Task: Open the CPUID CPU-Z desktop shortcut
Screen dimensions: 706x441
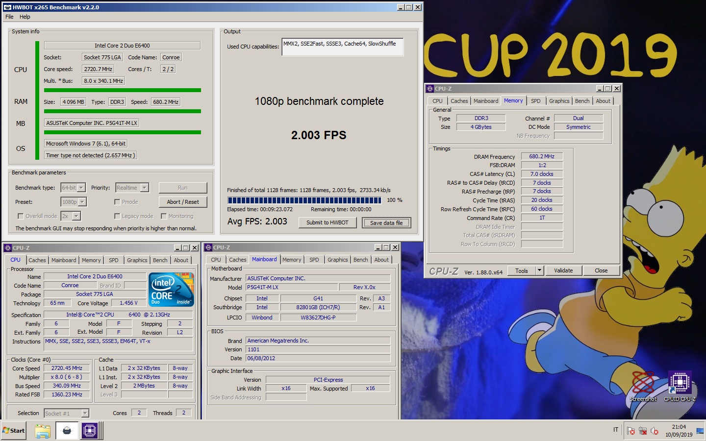Action: tap(680, 386)
